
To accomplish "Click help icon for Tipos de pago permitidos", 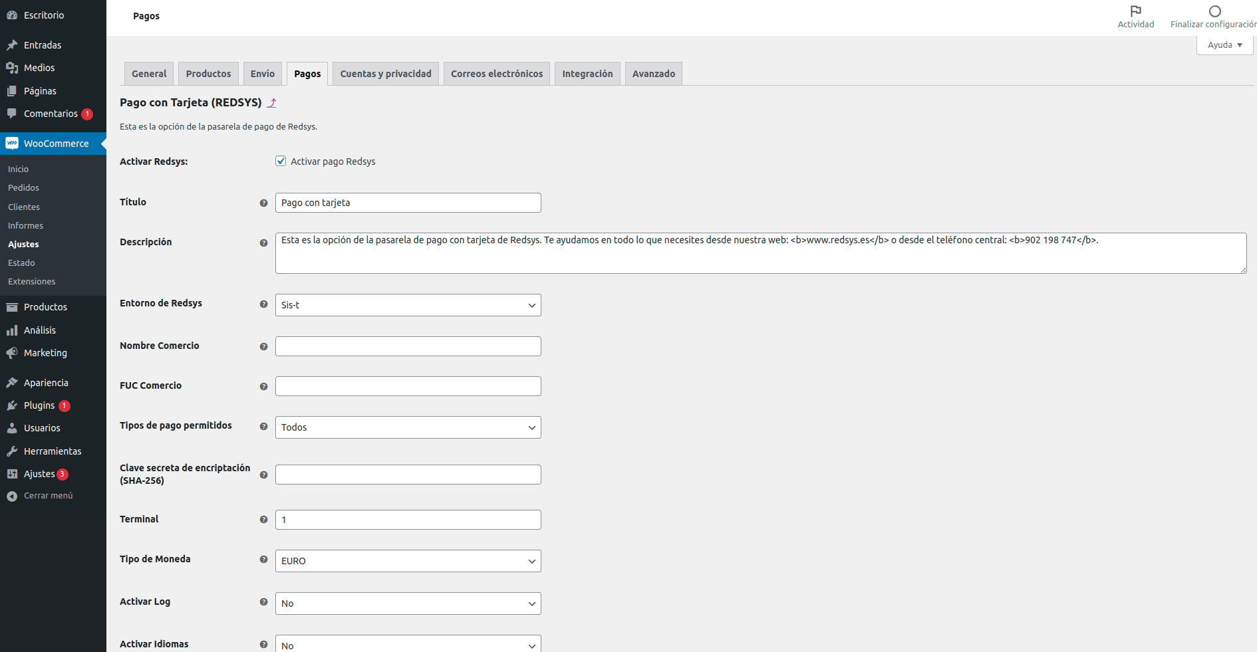I will click(263, 427).
